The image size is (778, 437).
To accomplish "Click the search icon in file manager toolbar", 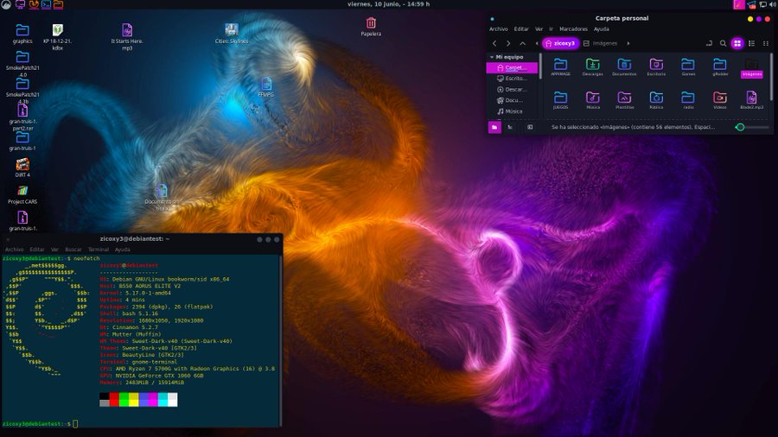I will point(723,43).
